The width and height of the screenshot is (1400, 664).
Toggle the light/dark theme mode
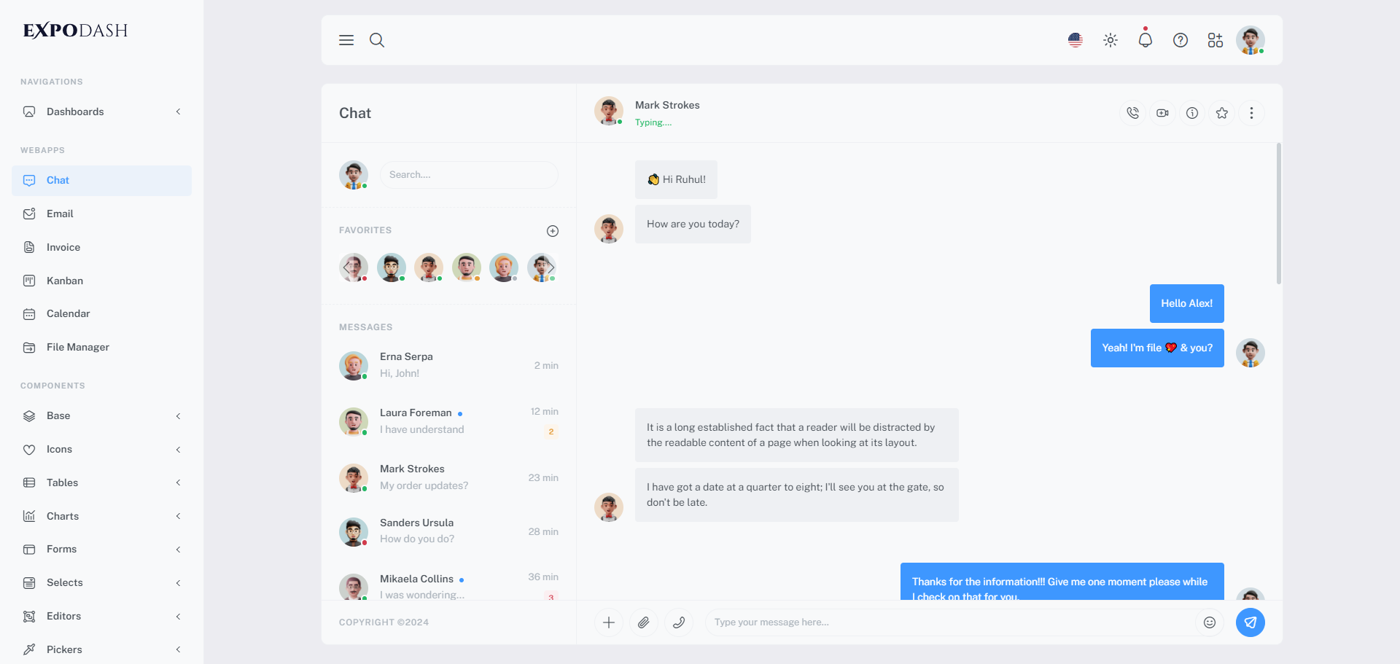pos(1111,40)
